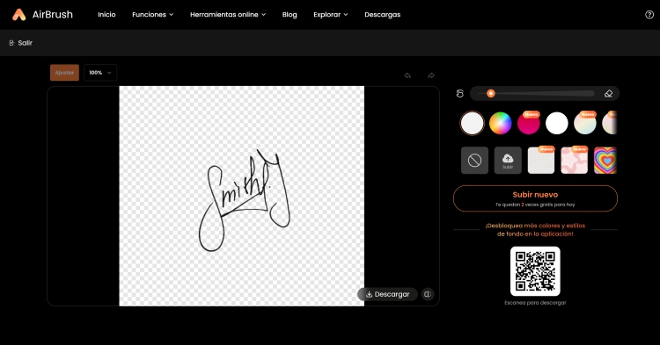
Task: Open the rainbow color picker swatch
Action: click(x=500, y=124)
